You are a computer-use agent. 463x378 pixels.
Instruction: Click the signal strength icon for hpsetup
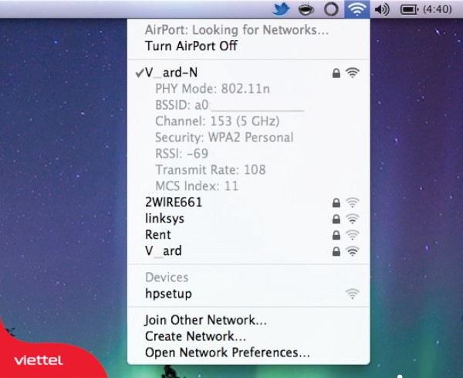pyautogui.click(x=353, y=294)
